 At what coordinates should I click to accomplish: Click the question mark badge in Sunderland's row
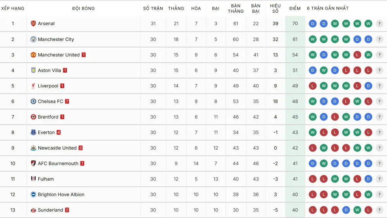click(x=379, y=210)
